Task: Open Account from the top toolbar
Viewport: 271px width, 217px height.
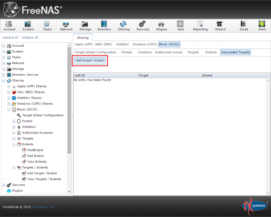Action: click(x=9, y=26)
